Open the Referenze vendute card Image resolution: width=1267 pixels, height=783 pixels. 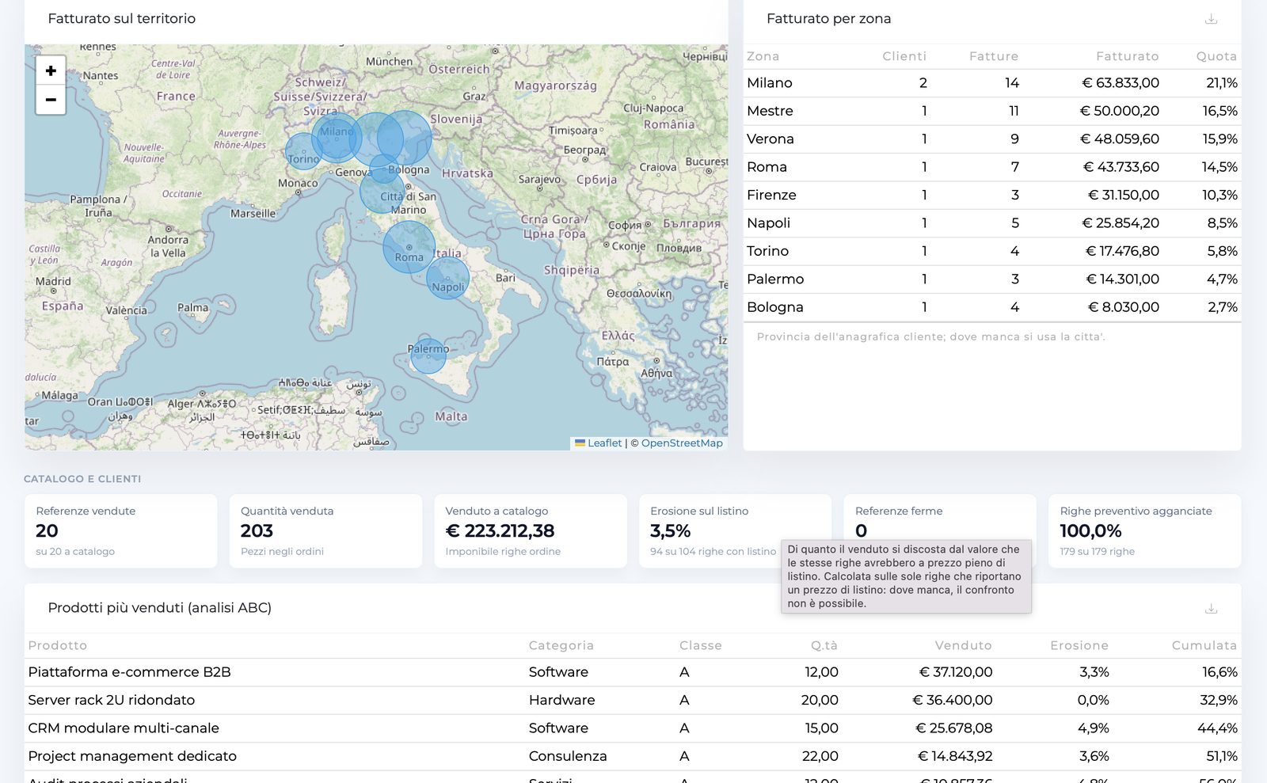click(121, 531)
